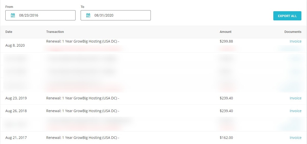The width and height of the screenshot is (307, 144).
Task: Click the $239.40 amount for Aug 23, 2019
Action: (x=226, y=98)
